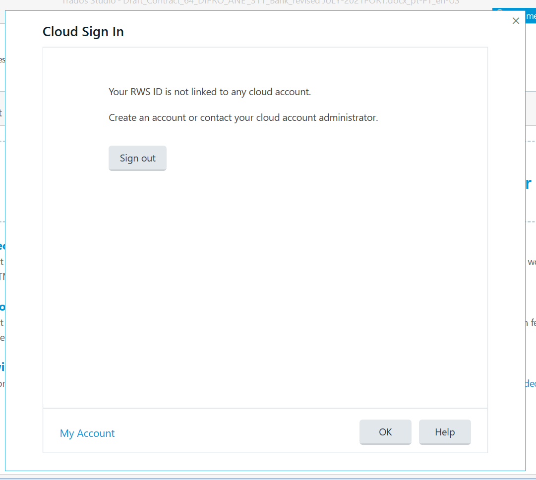
Task: Click the administrator contact instruction text
Action: coord(243,117)
